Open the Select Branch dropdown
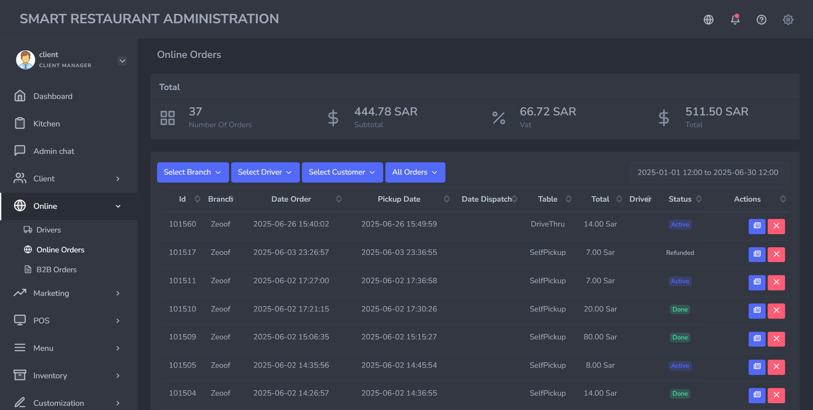Image resolution: width=813 pixels, height=410 pixels. pos(193,172)
